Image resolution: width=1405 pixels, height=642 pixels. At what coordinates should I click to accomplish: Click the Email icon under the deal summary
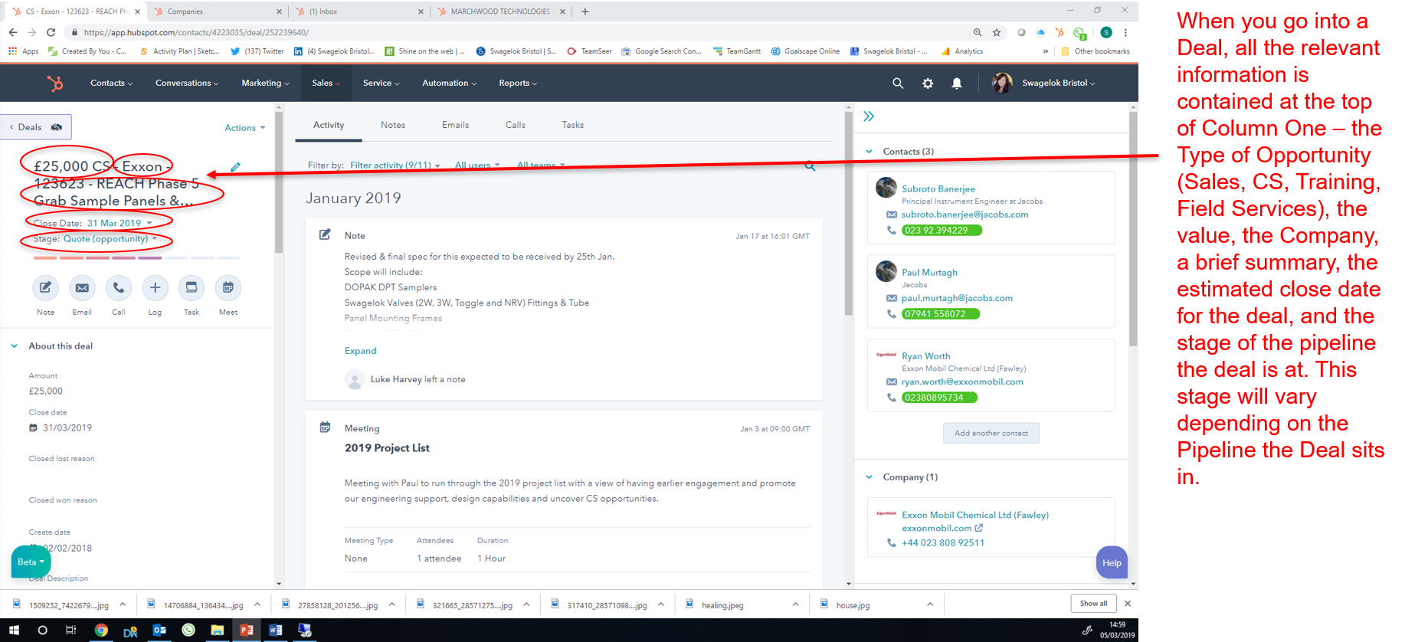82,287
